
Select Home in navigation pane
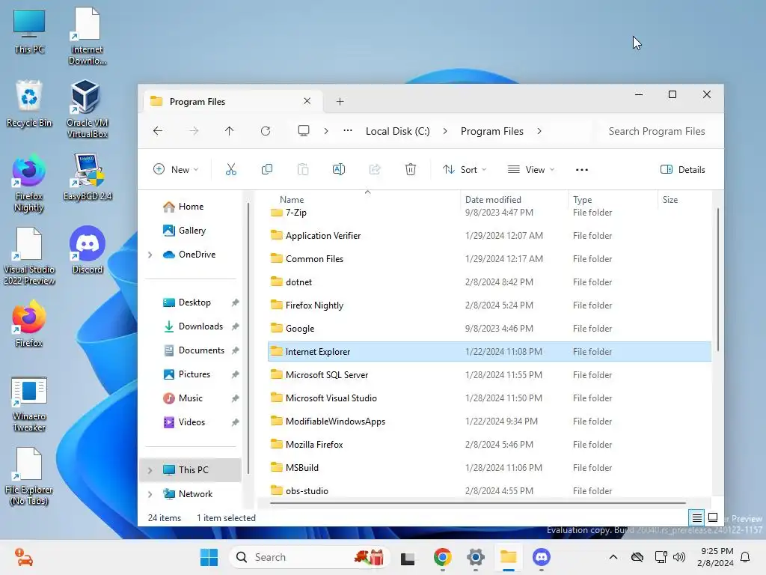(x=191, y=207)
